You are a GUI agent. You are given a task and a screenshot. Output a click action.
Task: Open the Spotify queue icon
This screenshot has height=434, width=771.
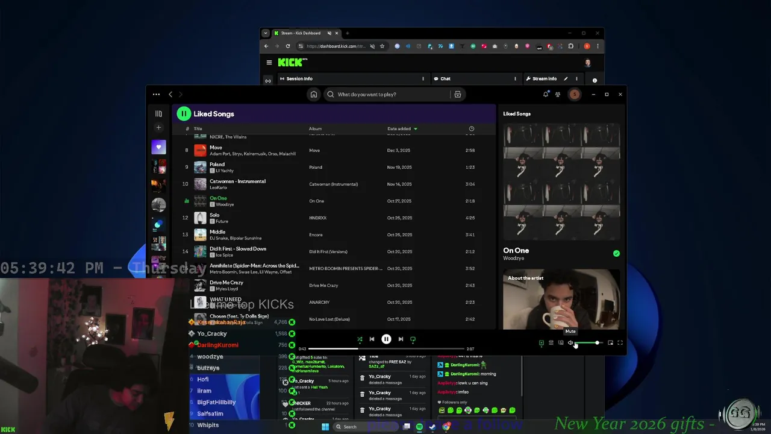[x=551, y=343]
